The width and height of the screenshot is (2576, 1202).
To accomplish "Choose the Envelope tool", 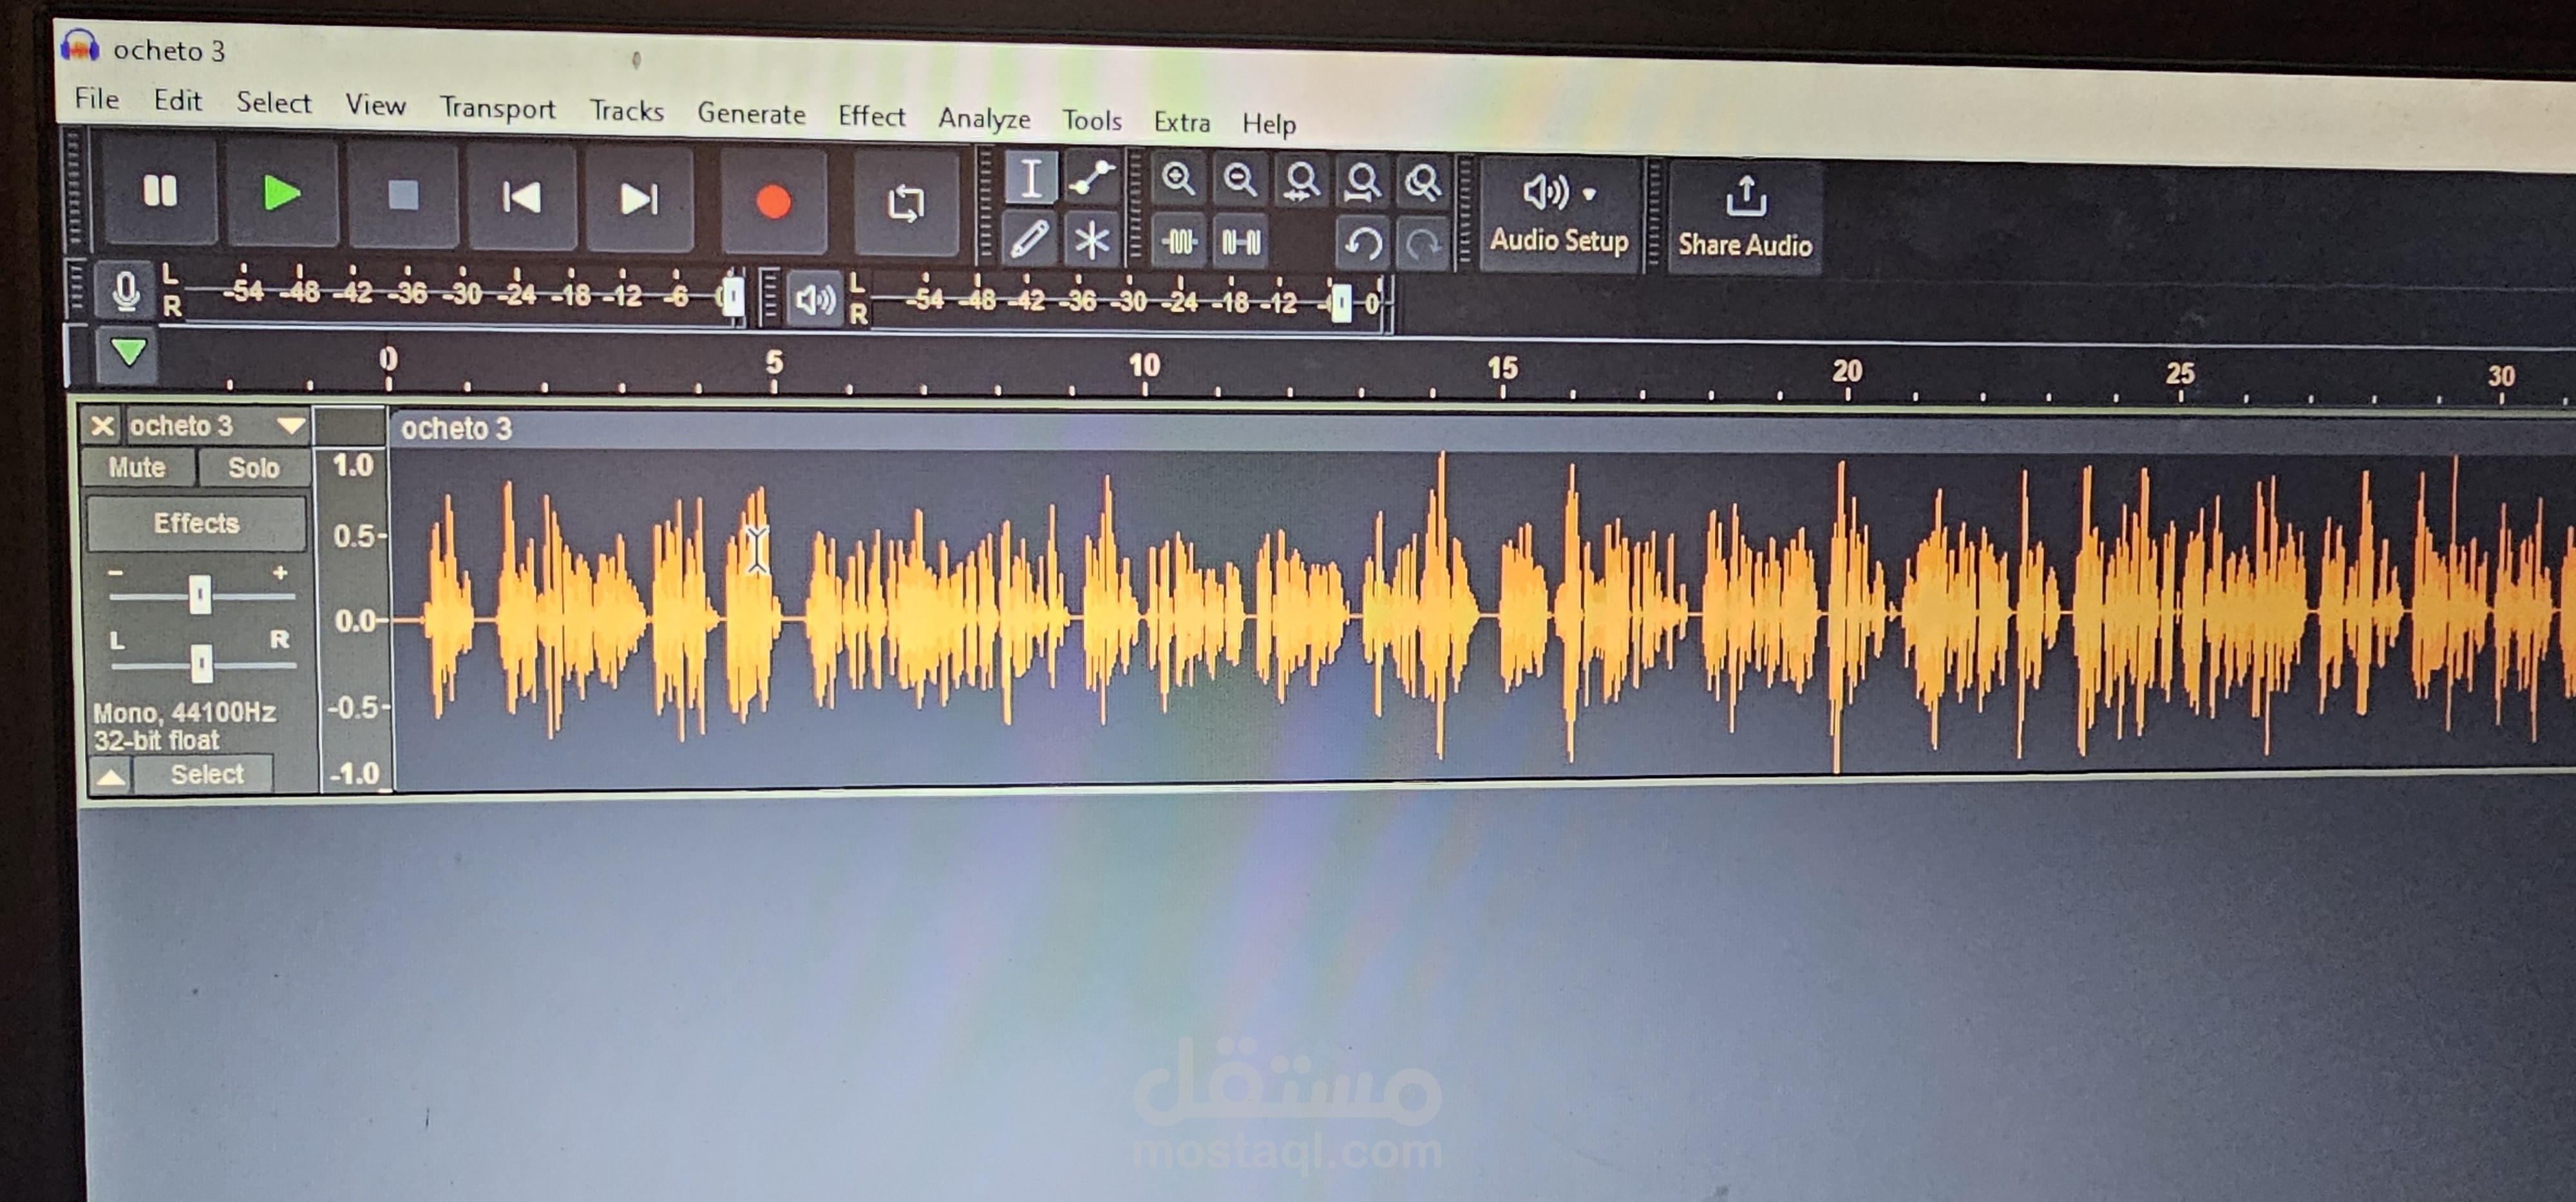I will pyautogui.click(x=1091, y=180).
